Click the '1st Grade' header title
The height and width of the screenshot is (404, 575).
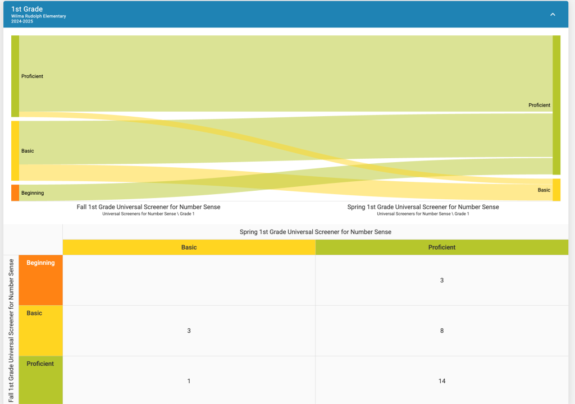27,9
